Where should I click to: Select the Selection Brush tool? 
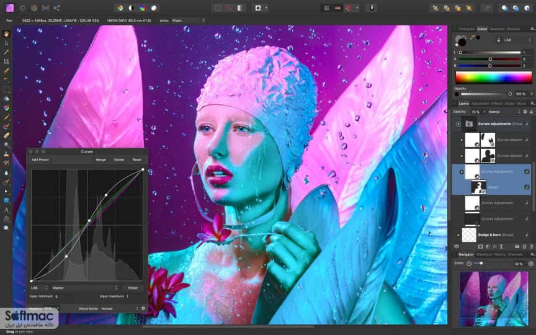[6, 71]
